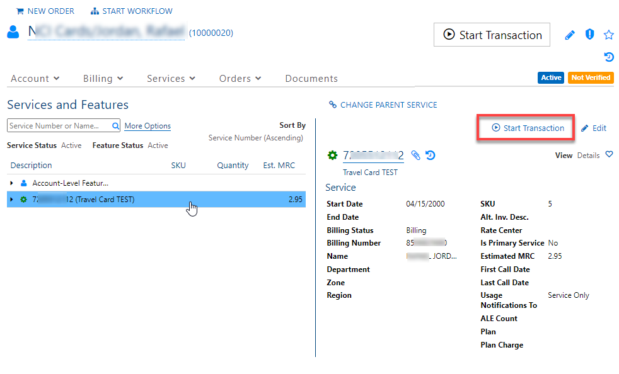
Task: Click the blue shield alert icon
Action: 589,35
